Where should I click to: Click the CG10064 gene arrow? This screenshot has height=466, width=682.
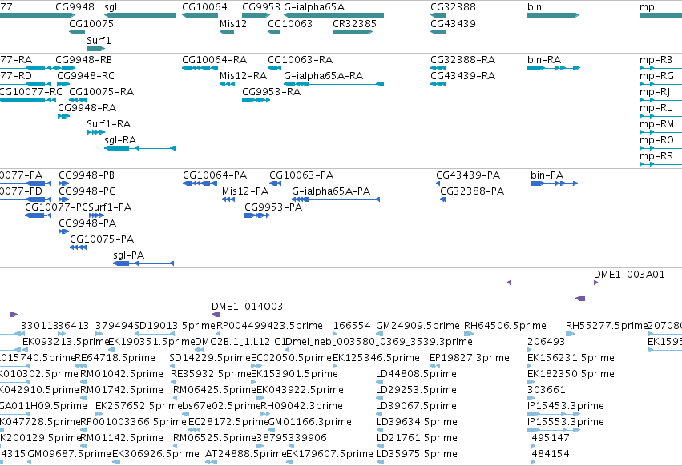point(200,15)
